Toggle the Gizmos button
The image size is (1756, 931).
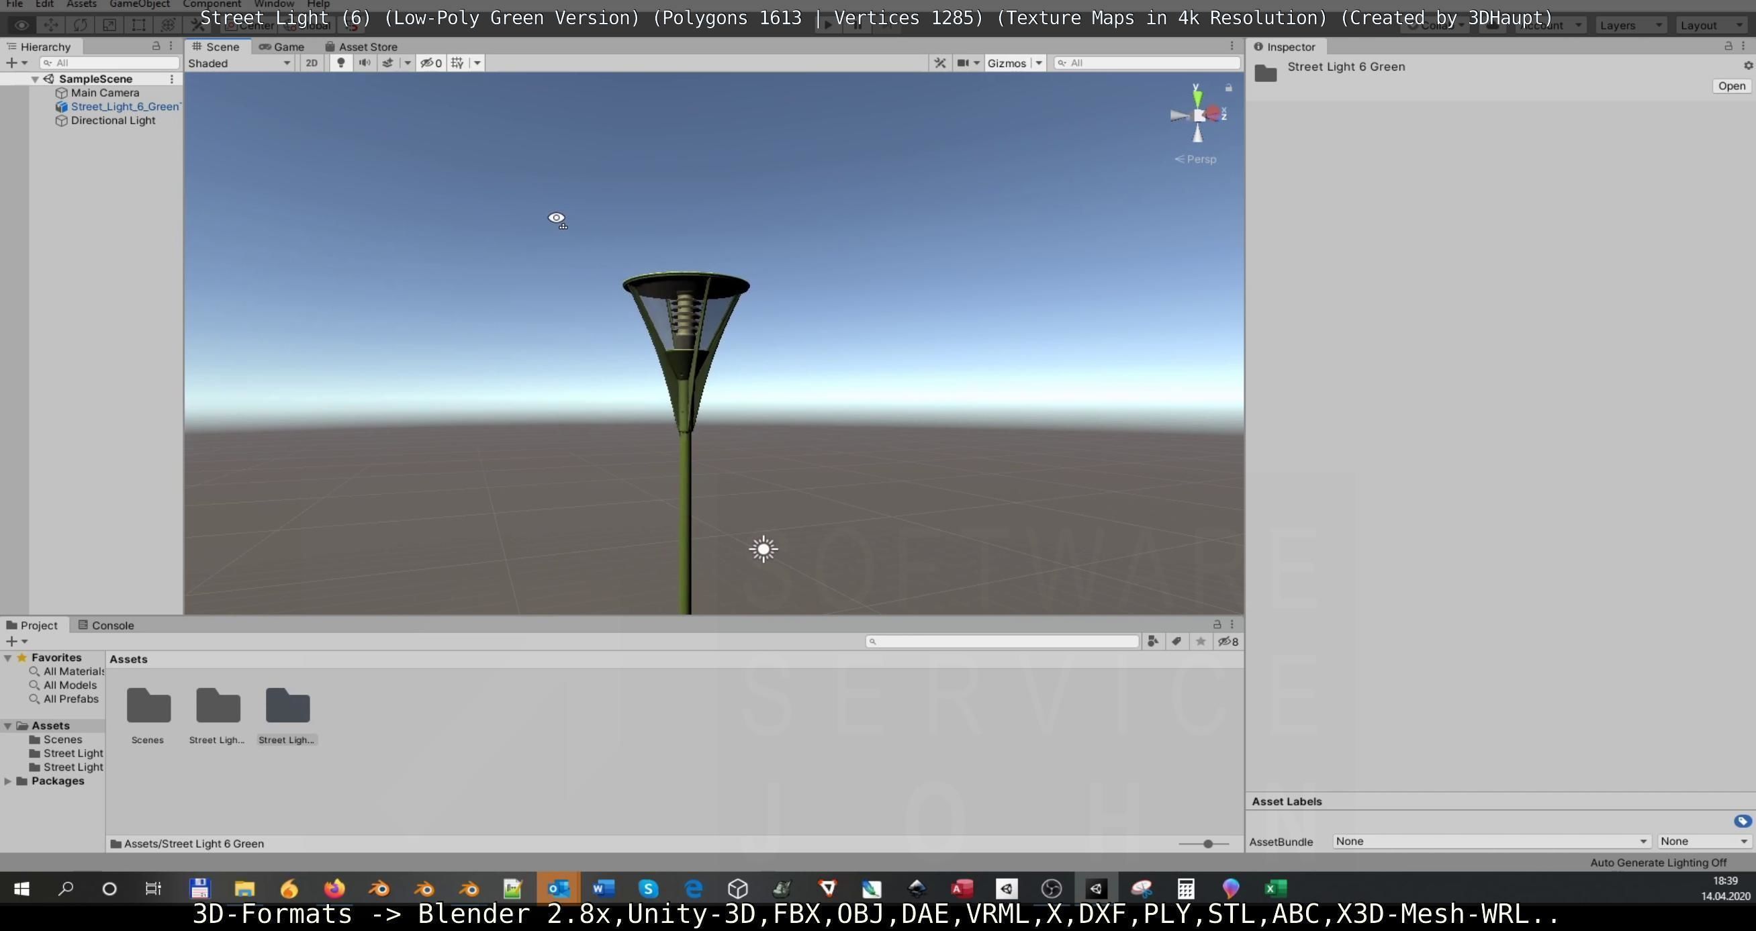(1007, 62)
